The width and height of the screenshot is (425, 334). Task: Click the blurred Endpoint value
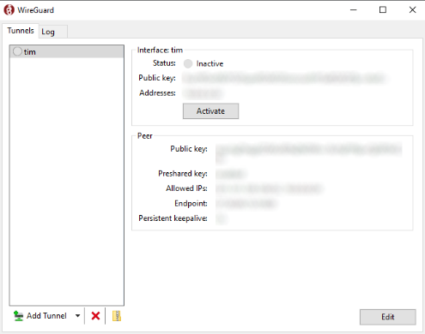tap(246, 203)
